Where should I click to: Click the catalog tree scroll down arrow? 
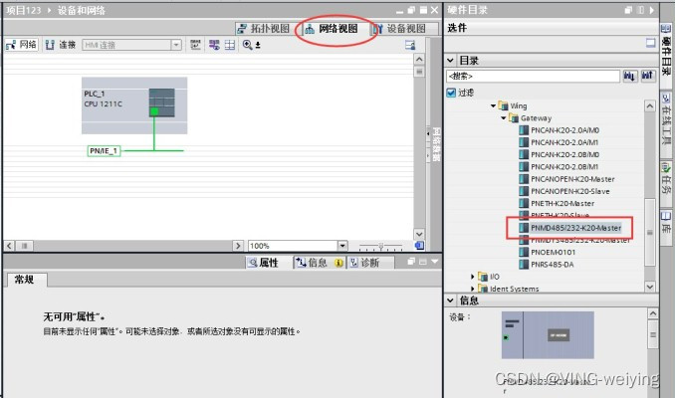(650, 287)
